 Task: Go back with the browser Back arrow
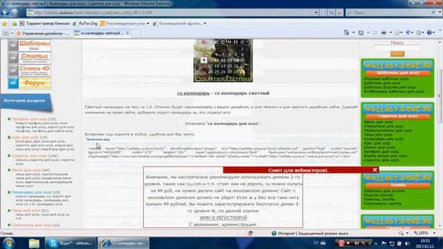click(6, 12)
